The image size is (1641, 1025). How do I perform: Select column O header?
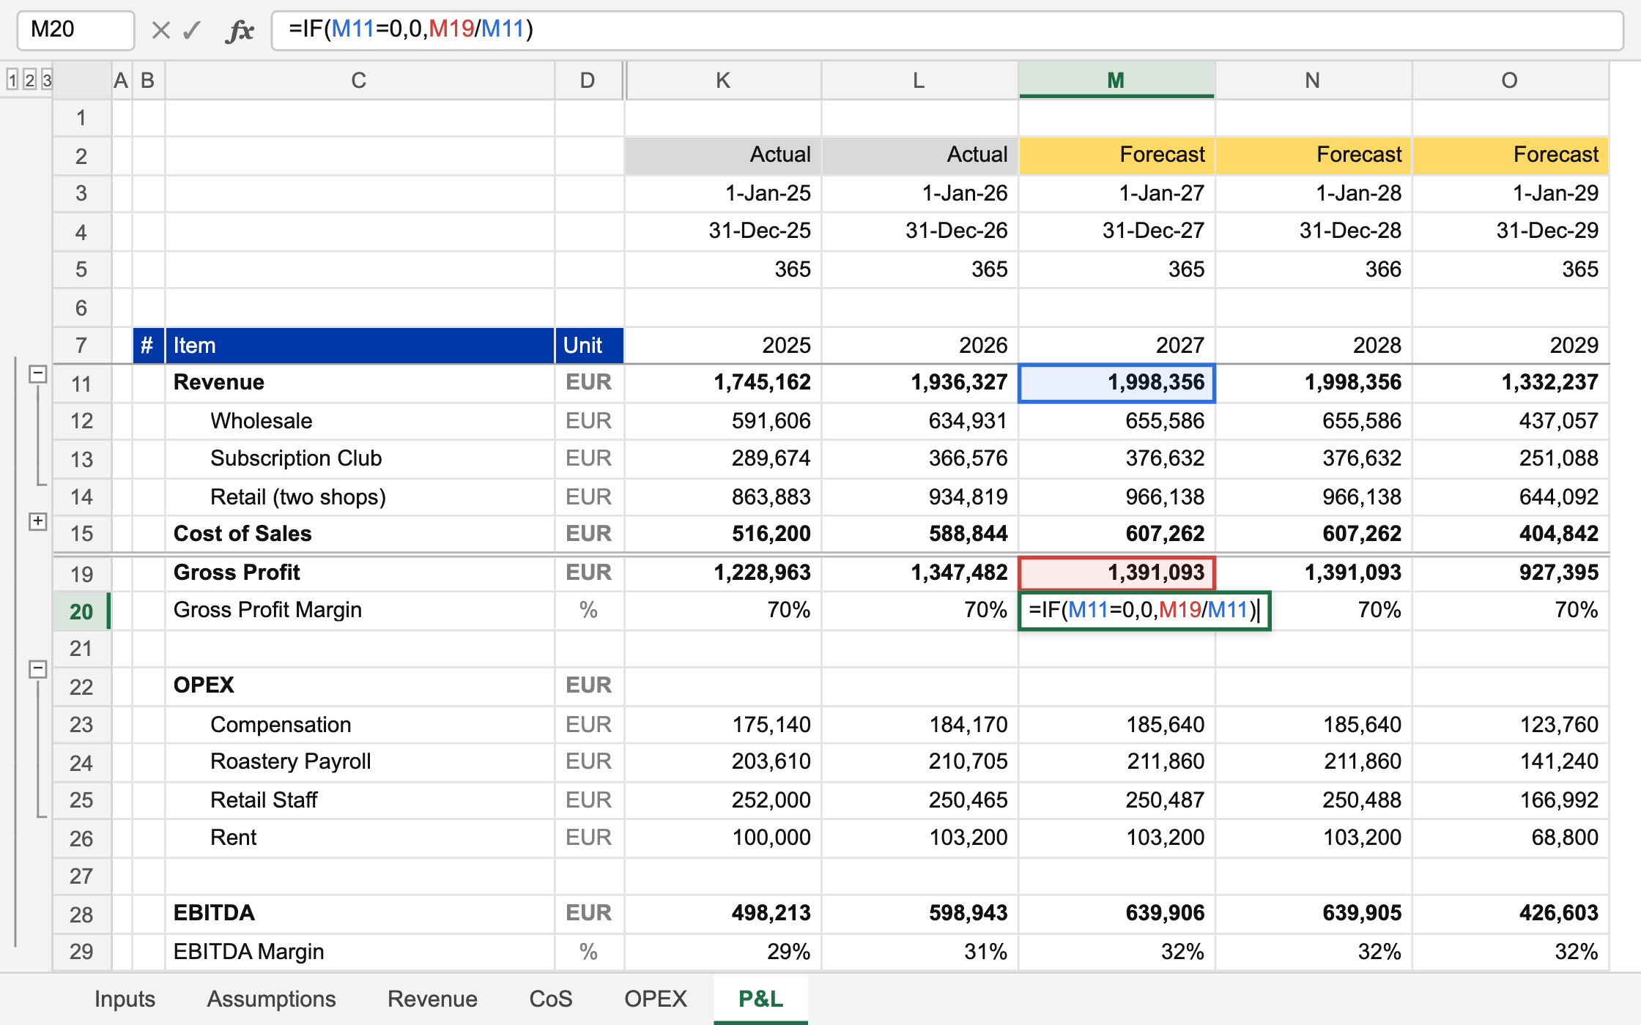(x=1510, y=81)
